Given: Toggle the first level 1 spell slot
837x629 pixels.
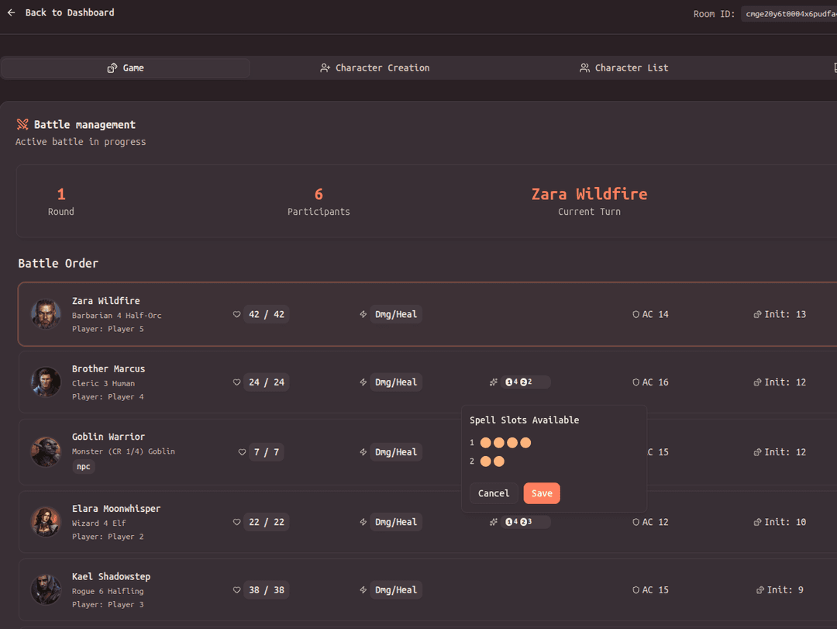Looking at the screenshot, I should (486, 443).
